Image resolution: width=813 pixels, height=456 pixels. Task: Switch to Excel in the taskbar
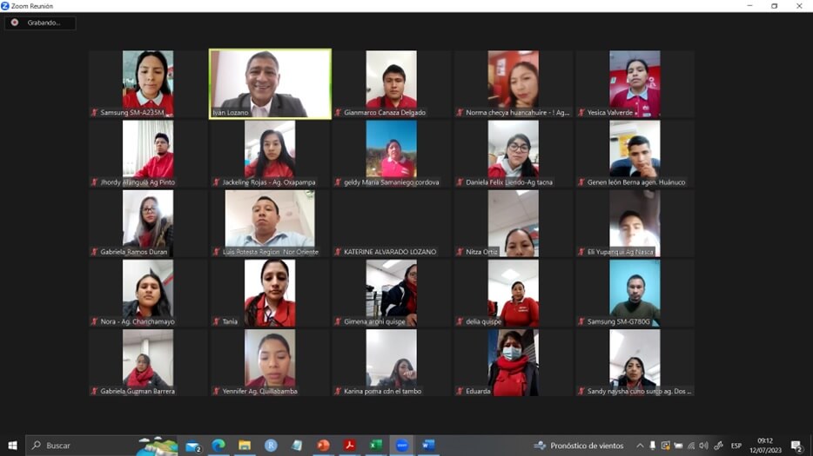(376, 446)
